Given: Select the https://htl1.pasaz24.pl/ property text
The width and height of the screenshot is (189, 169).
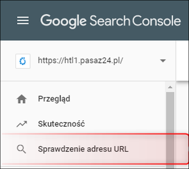Looking at the screenshot, I should [x=81, y=61].
